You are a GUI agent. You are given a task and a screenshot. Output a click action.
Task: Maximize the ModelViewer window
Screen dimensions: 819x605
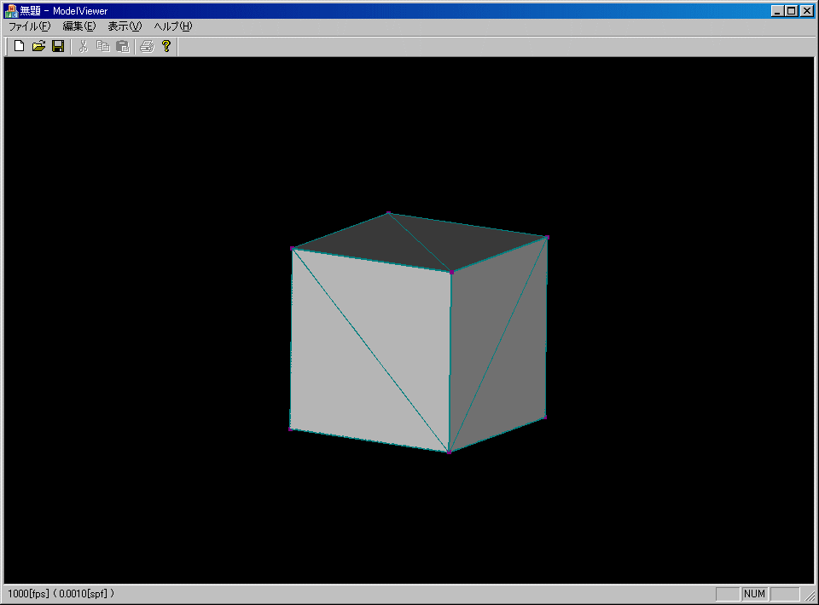(792, 10)
